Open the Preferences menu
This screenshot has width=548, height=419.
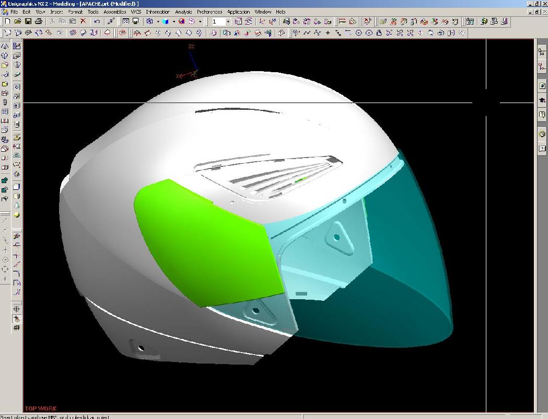click(x=209, y=12)
